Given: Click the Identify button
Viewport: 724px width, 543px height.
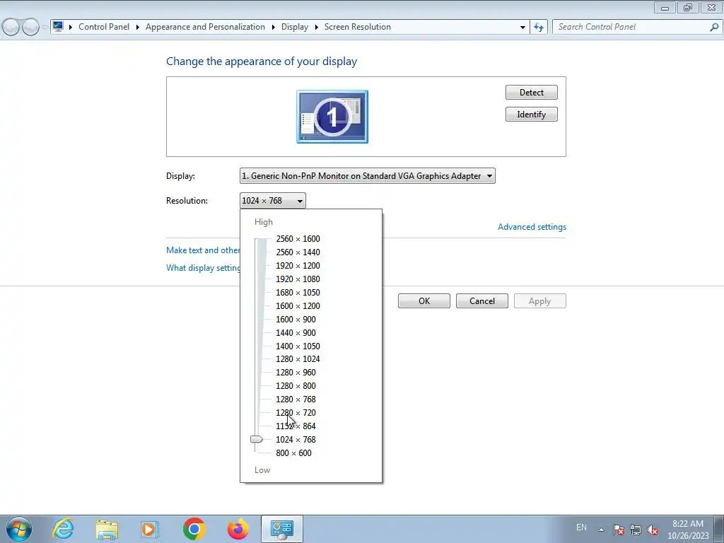Looking at the screenshot, I should click(532, 115).
